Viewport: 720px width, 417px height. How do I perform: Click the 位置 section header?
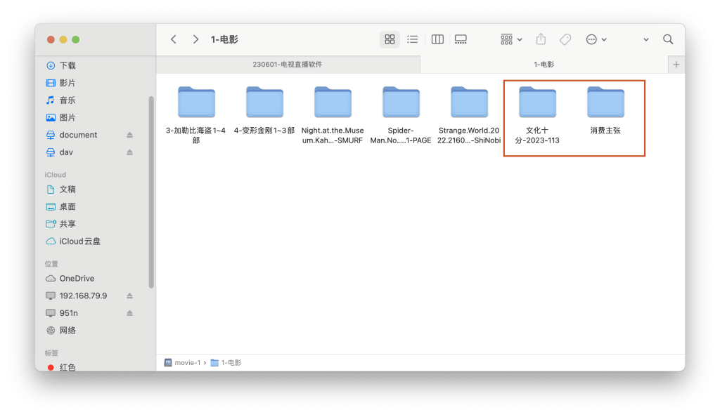point(51,263)
